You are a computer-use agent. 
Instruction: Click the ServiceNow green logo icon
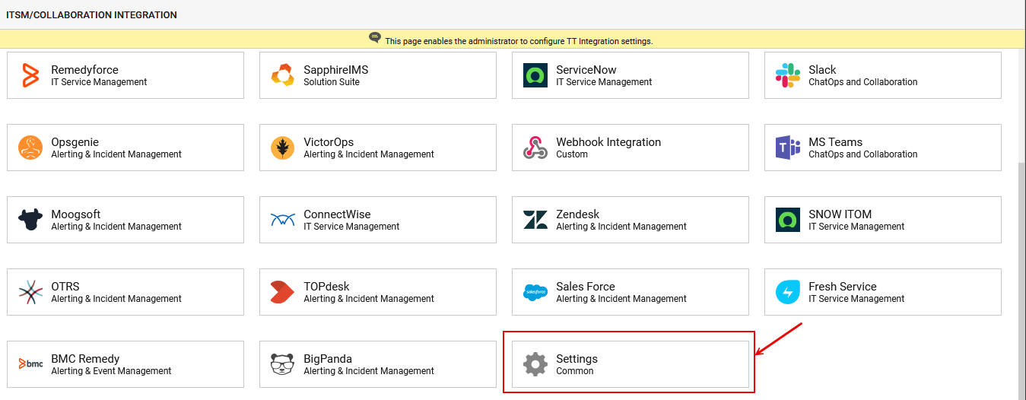[x=535, y=75]
